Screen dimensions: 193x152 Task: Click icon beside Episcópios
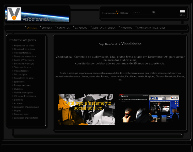point(12,82)
